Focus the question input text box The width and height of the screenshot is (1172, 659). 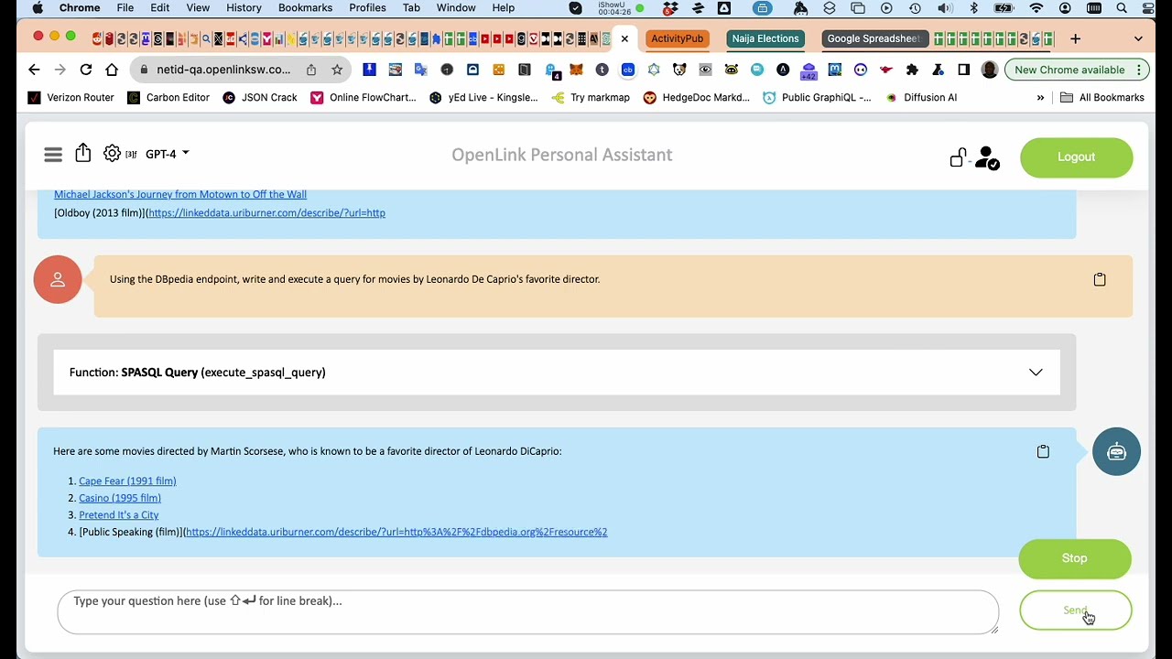point(527,611)
